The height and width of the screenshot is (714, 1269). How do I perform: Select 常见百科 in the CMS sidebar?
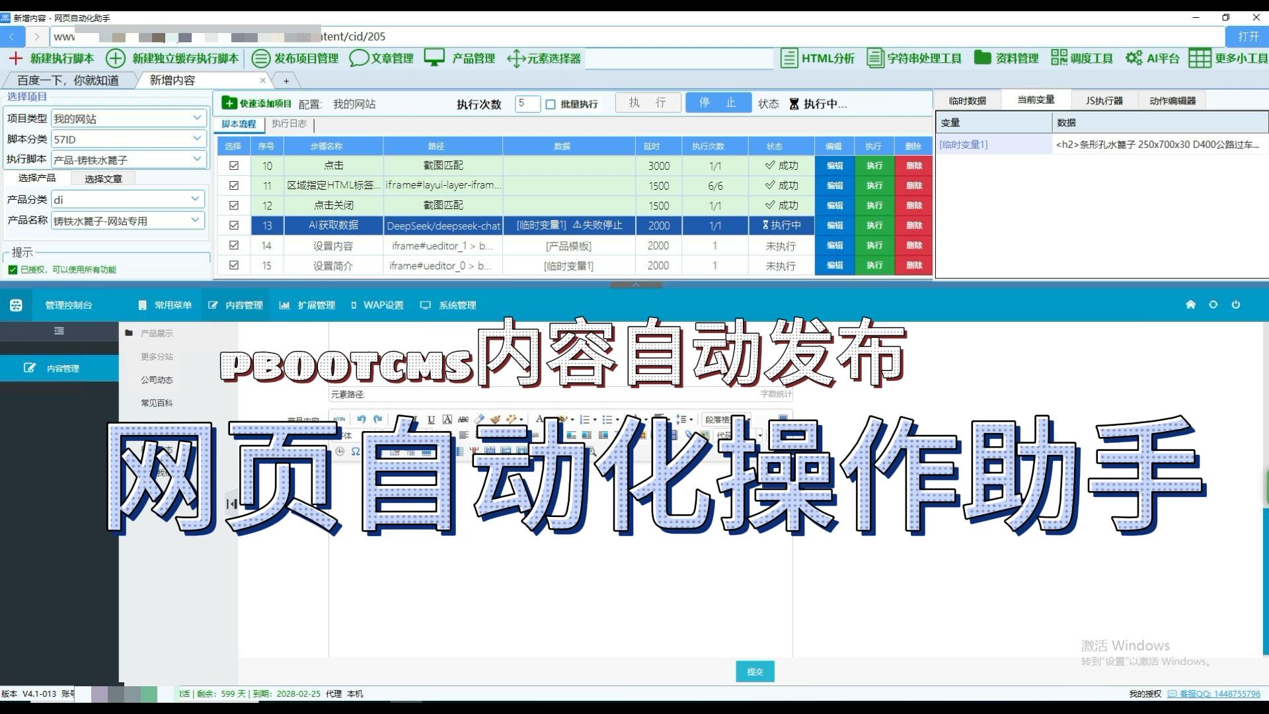click(x=157, y=403)
